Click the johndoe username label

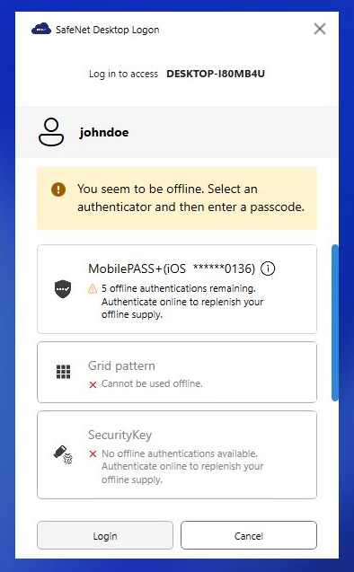104,132
